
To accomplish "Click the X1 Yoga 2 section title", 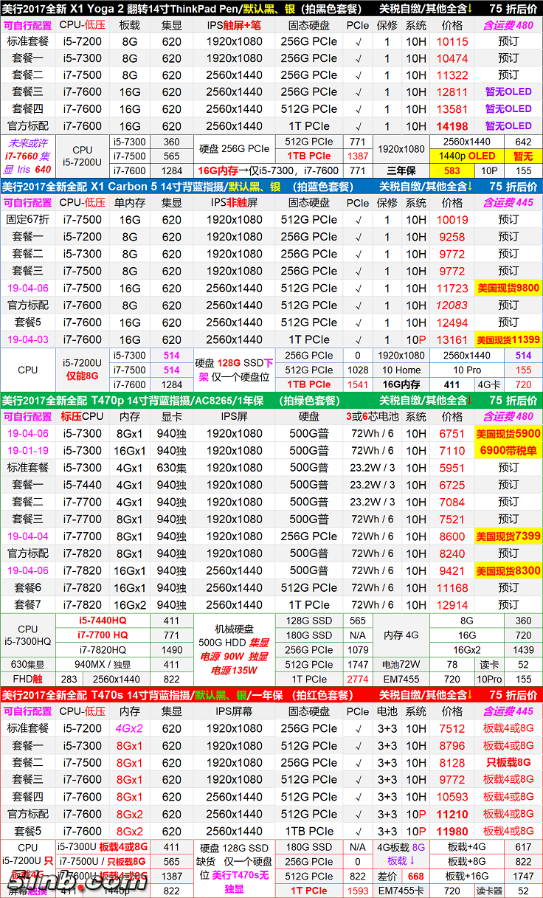I will click(x=184, y=8).
